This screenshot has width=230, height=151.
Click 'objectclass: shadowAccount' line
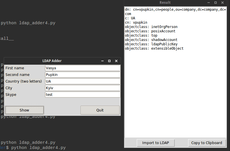(x=151, y=40)
